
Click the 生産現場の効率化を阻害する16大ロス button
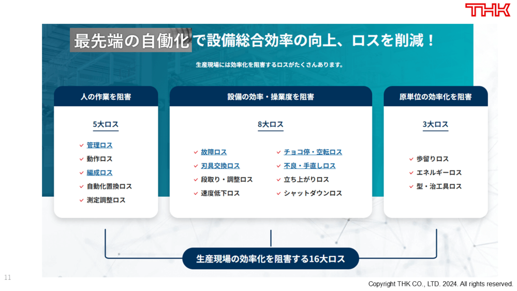click(x=270, y=259)
